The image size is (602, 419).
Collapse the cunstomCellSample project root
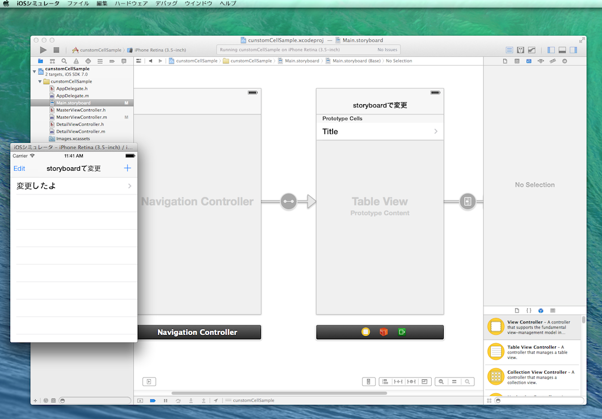(x=34, y=71)
